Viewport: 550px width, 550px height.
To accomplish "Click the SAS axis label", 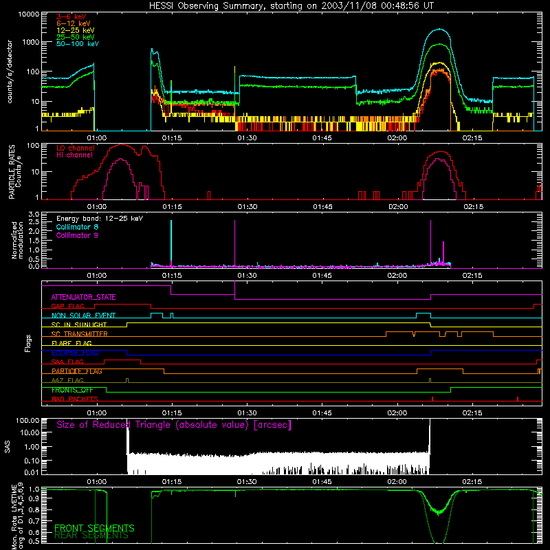I will [x=8, y=447].
